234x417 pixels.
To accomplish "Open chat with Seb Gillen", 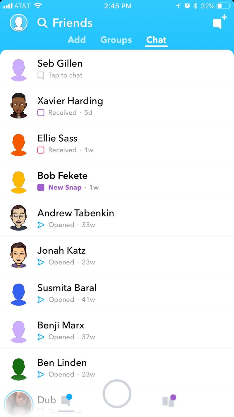I will 117,69.
